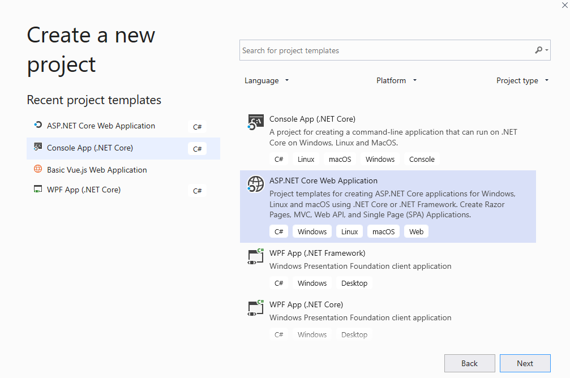This screenshot has width=570, height=378.
Task: Click the Basic Vue.js Web Application globe icon
Action: [38, 169]
